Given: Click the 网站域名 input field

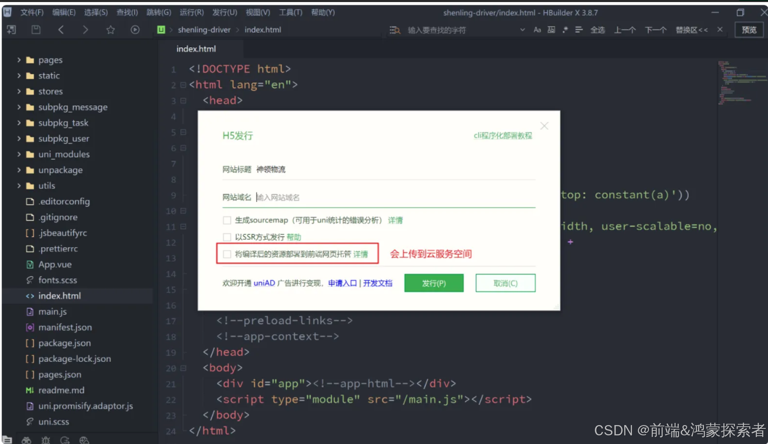Looking at the screenshot, I should point(395,198).
